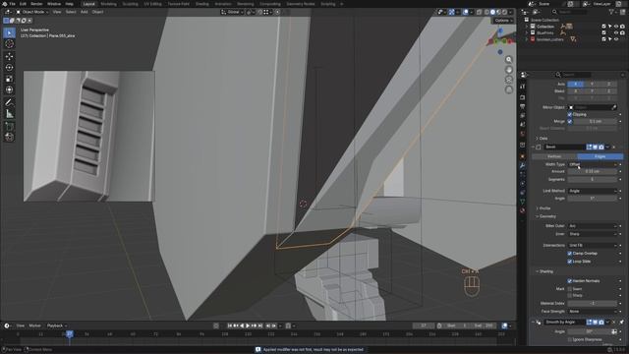The height and width of the screenshot is (354, 629).
Task: Pin the Smooth by Angle modifier
Action: click(x=621, y=322)
